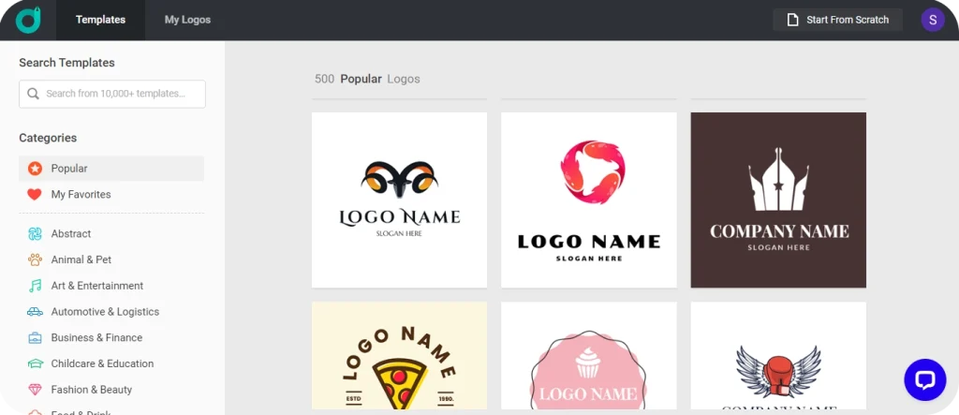The height and width of the screenshot is (415, 959).
Task: Select the Animal & Pet paw icon
Action: click(x=35, y=259)
